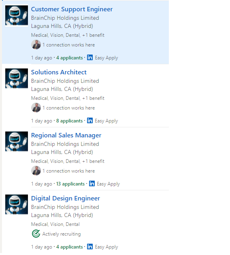230x255 pixels.
Task: Click connection avatar under Solutions Architect
Action: [36, 107]
